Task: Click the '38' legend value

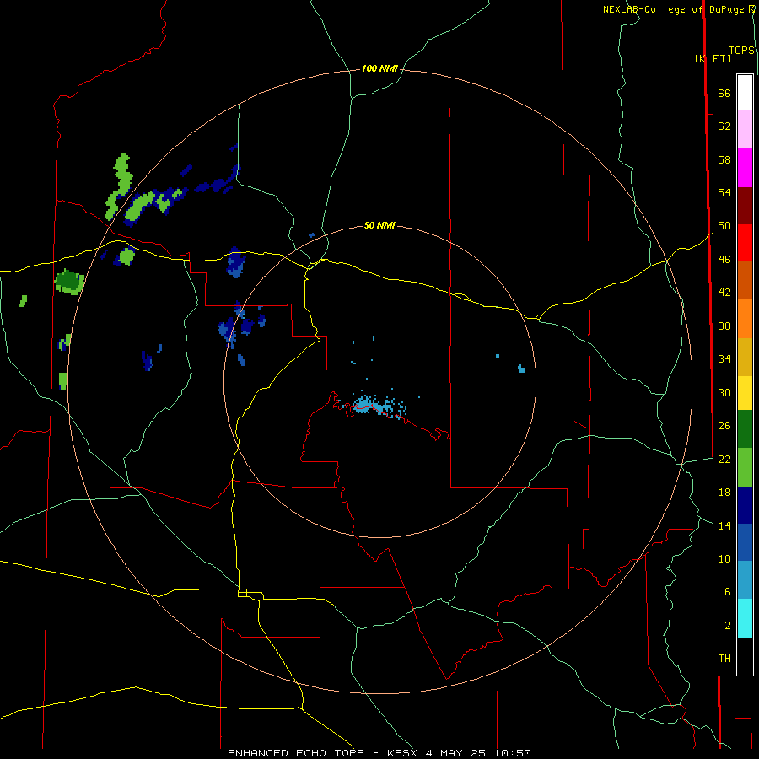Action: pos(724,326)
